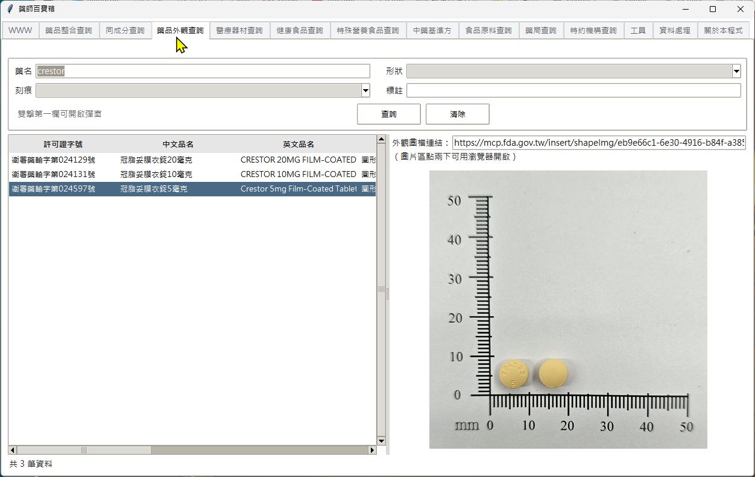
Task: Switch to 藥品整合查詢 tab
Action: (69, 31)
